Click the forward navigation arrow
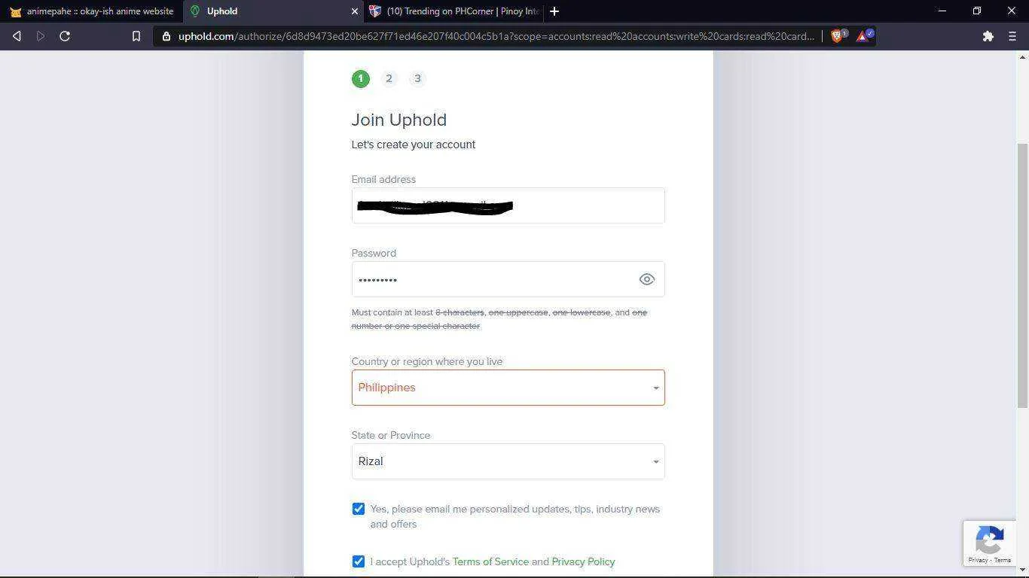Image resolution: width=1029 pixels, height=578 pixels. pos(41,36)
